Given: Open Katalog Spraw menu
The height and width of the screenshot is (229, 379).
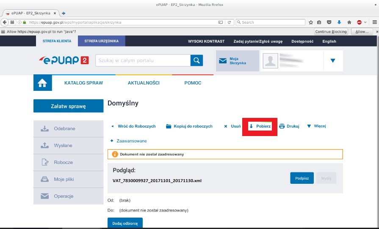Looking at the screenshot, I should pos(83,83).
